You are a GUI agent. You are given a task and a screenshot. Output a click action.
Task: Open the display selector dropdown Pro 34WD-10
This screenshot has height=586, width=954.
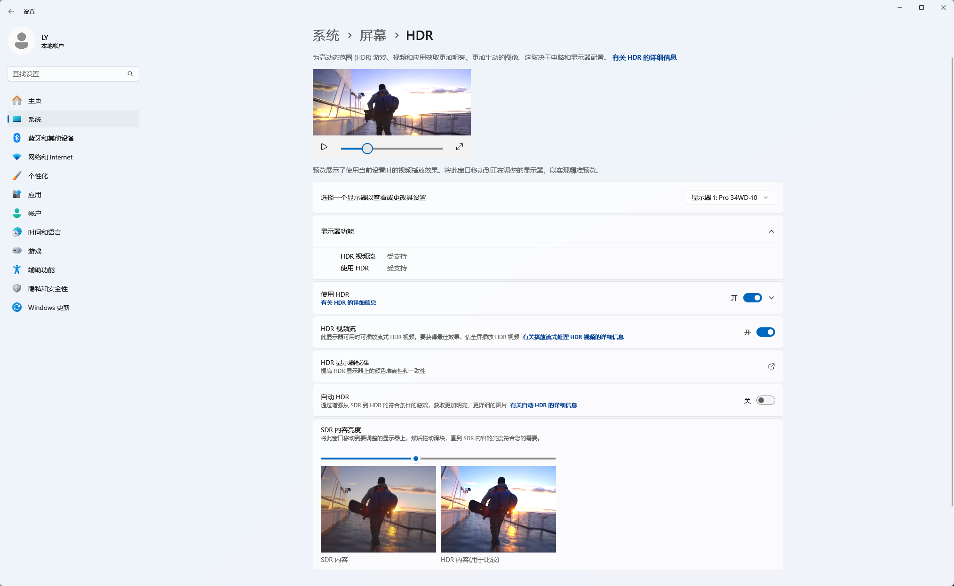point(730,198)
